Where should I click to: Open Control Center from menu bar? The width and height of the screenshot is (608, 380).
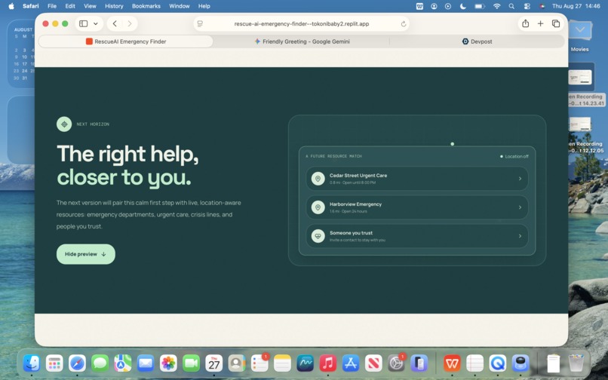(x=527, y=6)
